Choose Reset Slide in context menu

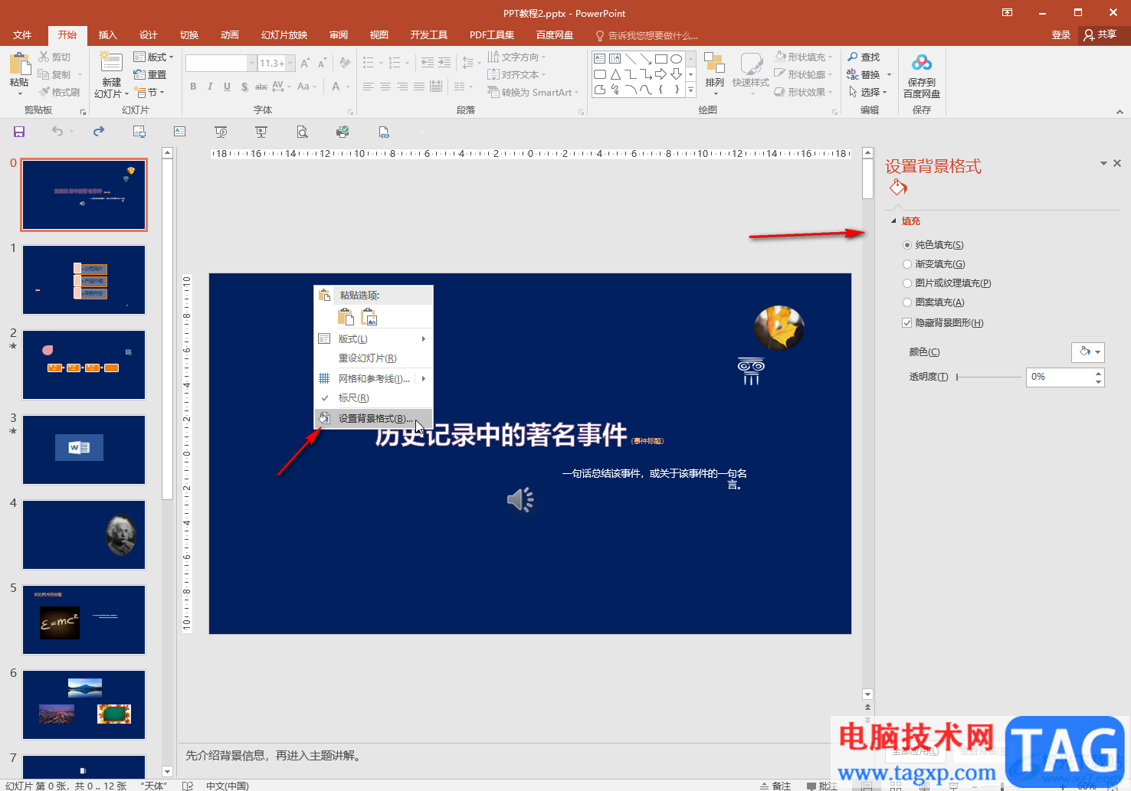(x=374, y=358)
